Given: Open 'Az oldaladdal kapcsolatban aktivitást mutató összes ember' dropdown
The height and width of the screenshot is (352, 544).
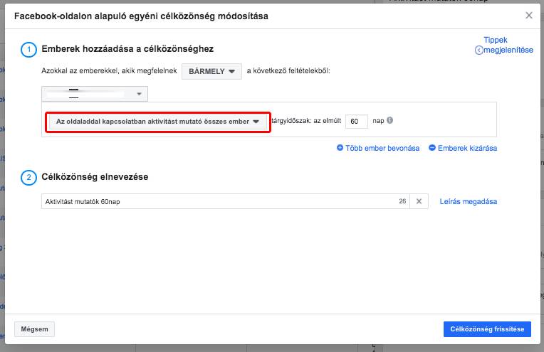Looking at the screenshot, I should tap(158, 122).
